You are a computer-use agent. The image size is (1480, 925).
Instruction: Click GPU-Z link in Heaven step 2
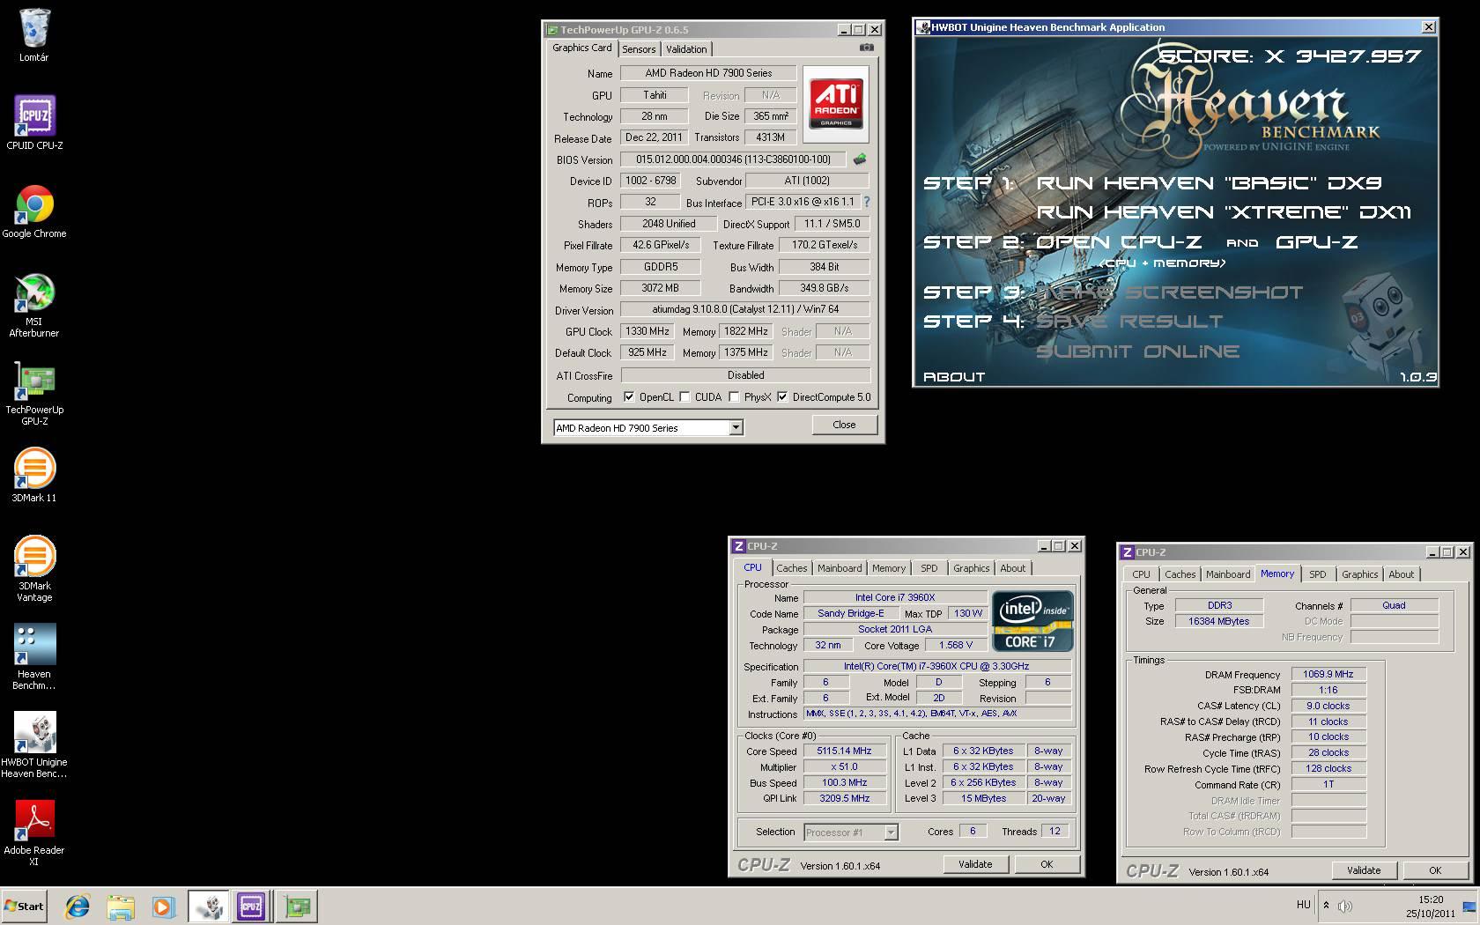coord(1316,242)
